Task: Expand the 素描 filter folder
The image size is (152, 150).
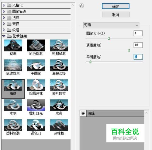Action: (4, 24)
